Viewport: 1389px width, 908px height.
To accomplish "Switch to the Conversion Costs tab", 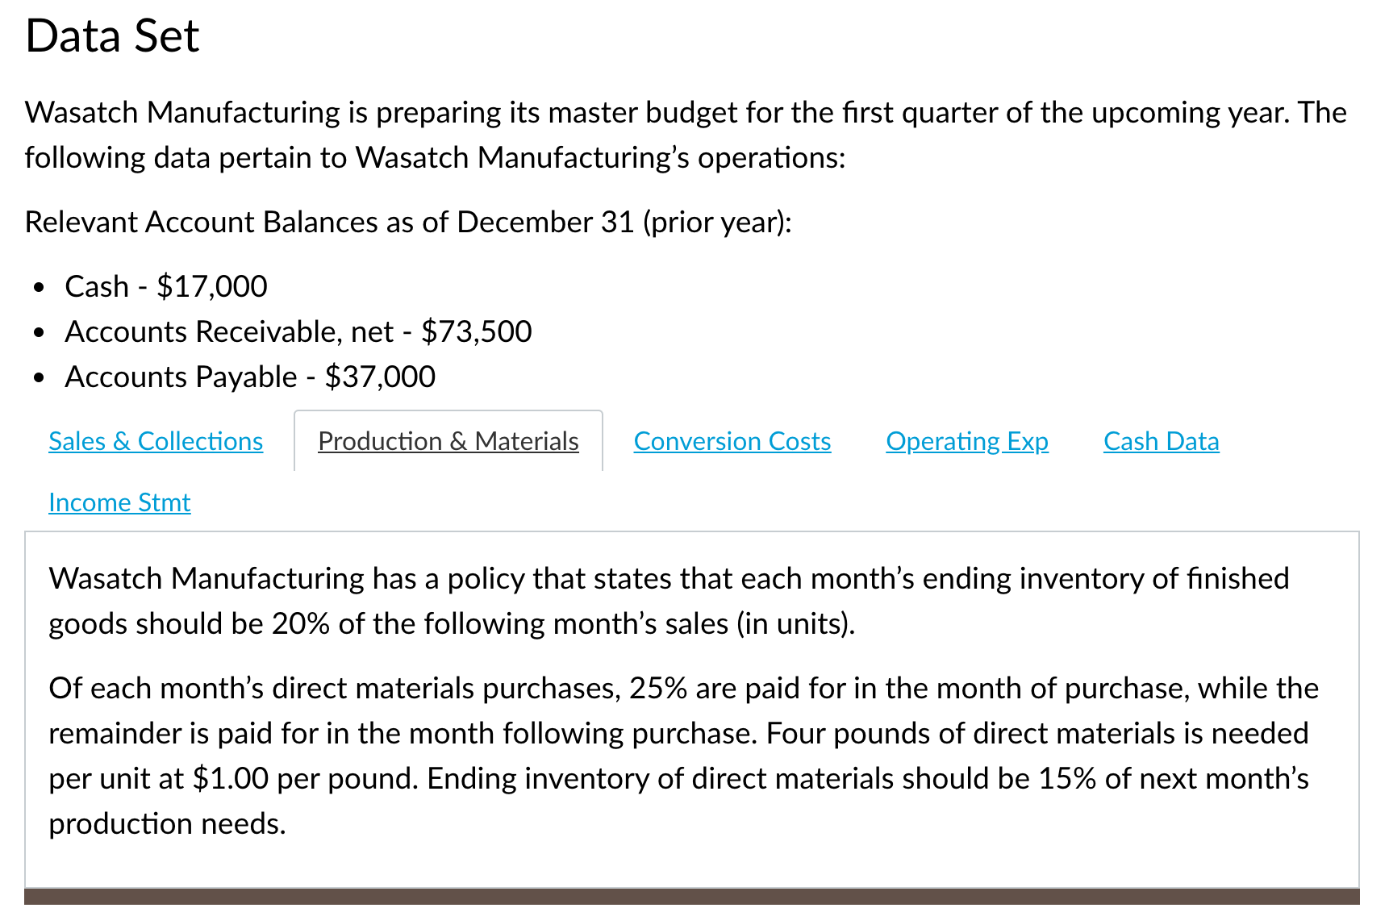I will point(732,441).
